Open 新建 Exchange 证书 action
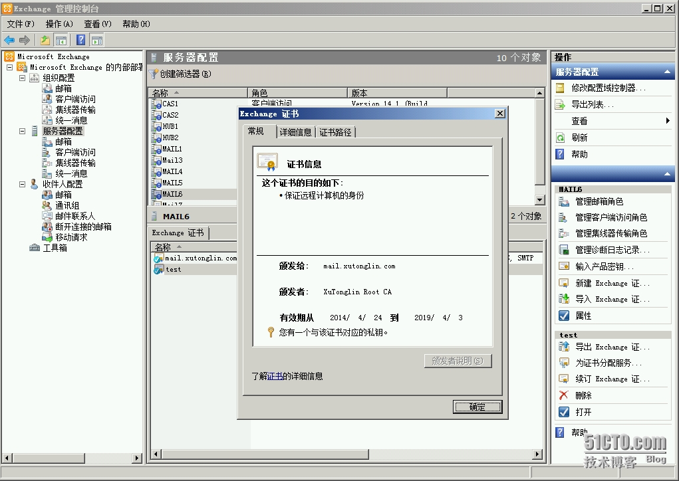Screen dimensions: 679x481 612,283
